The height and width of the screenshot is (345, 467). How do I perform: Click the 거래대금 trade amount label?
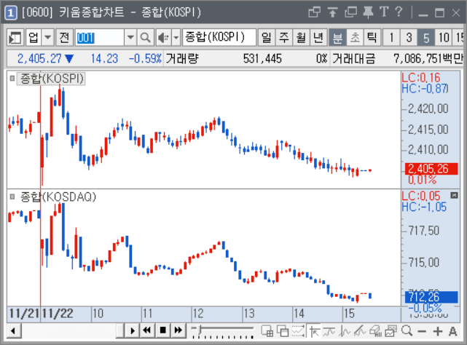coord(354,59)
